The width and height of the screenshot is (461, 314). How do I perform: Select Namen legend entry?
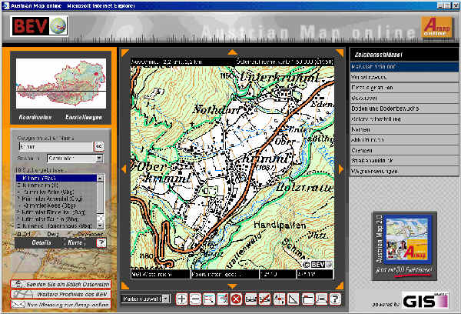click(x=404, y=129)
